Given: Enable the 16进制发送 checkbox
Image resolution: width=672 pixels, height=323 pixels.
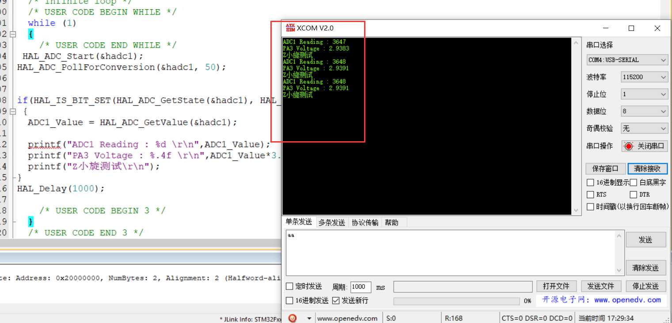Looking at the screenshot, I should 289,300.
